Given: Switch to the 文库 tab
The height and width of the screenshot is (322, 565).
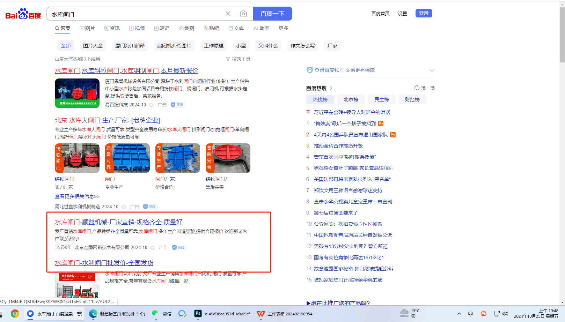Looking at the screenshot, I should pos(236,28).
